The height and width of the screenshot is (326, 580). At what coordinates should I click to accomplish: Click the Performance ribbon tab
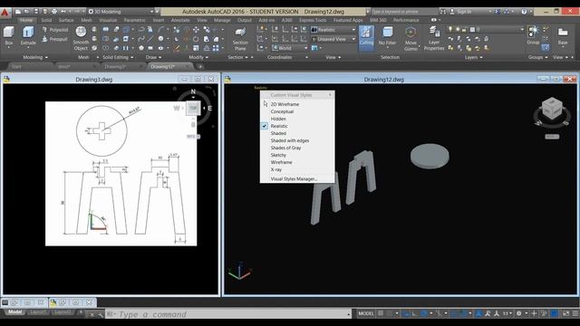point(406,20)
